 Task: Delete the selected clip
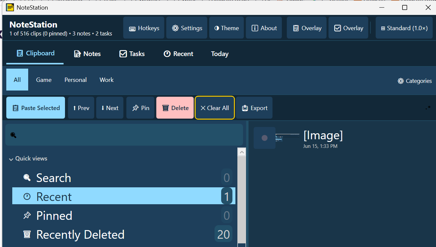(x=175, y=108)
